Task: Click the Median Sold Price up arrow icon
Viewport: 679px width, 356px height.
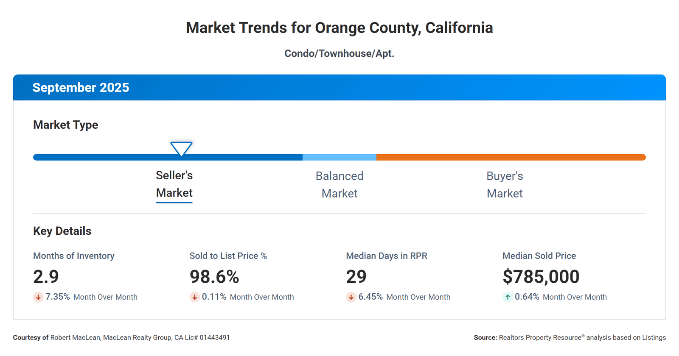Action: 508,297
